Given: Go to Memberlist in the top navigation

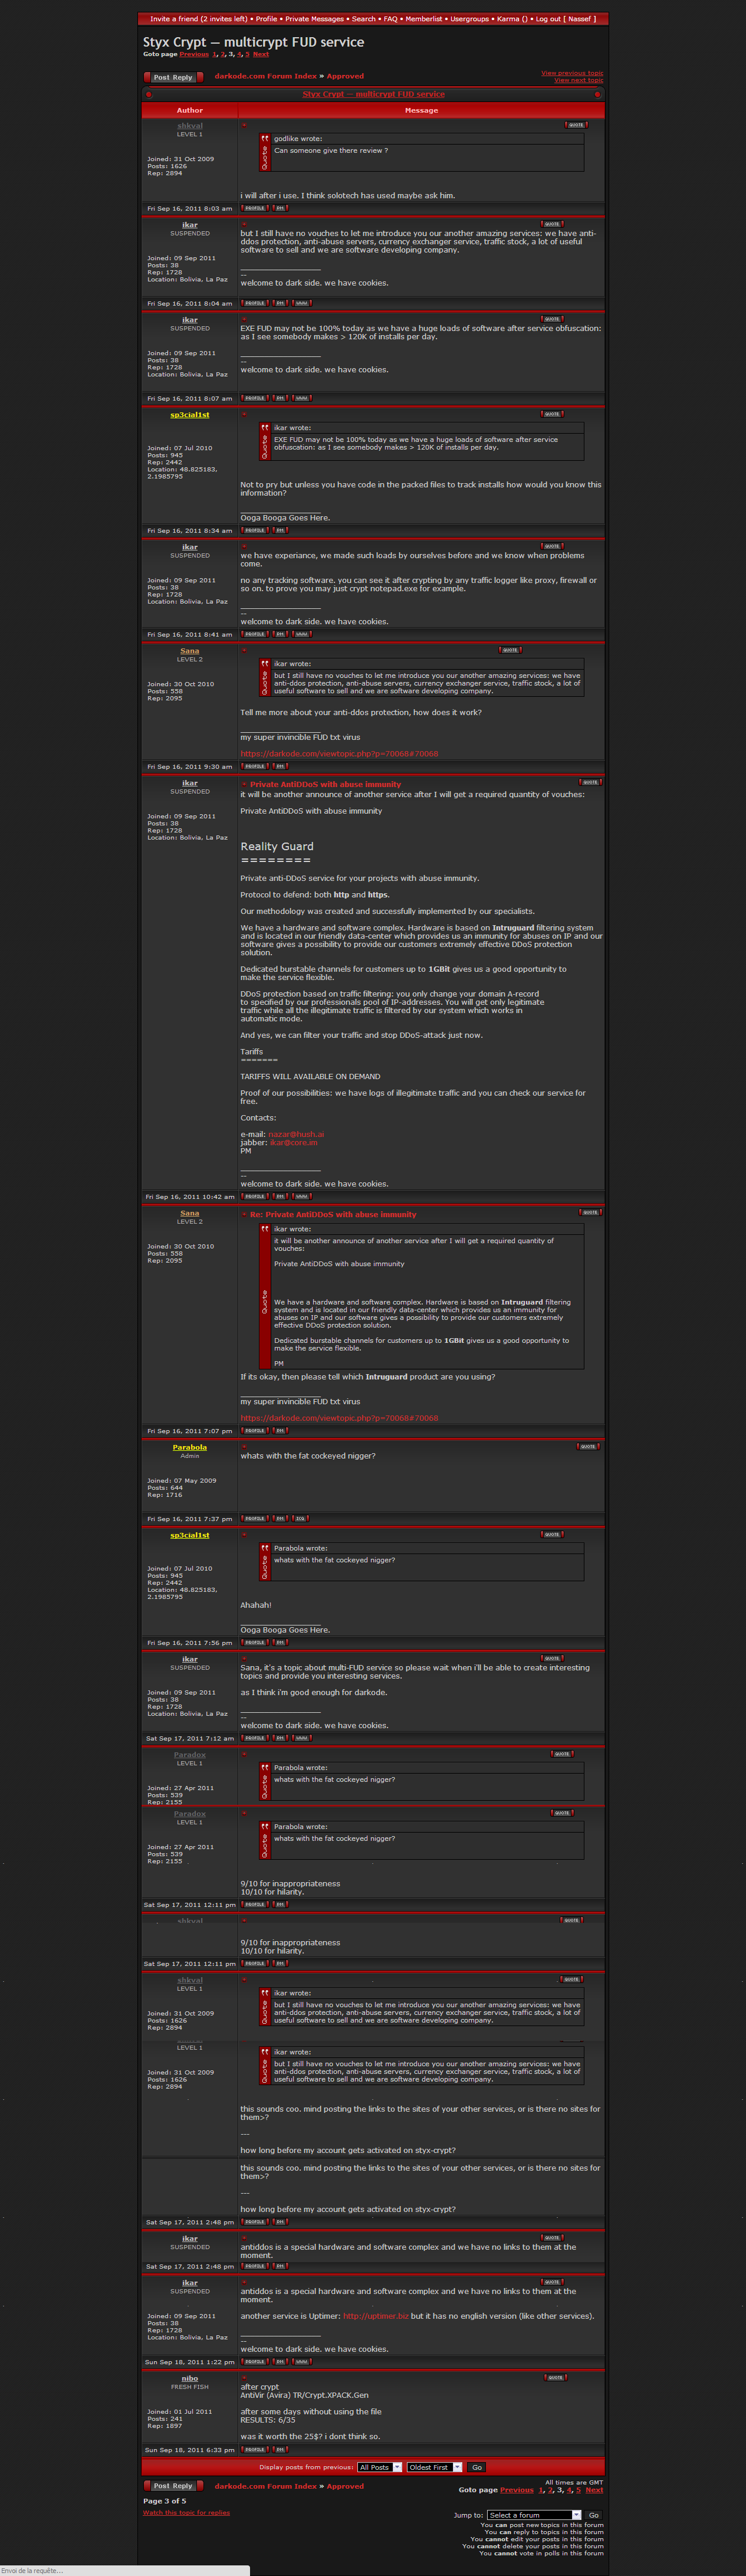Looking at the screenshot, I should 424,18.
